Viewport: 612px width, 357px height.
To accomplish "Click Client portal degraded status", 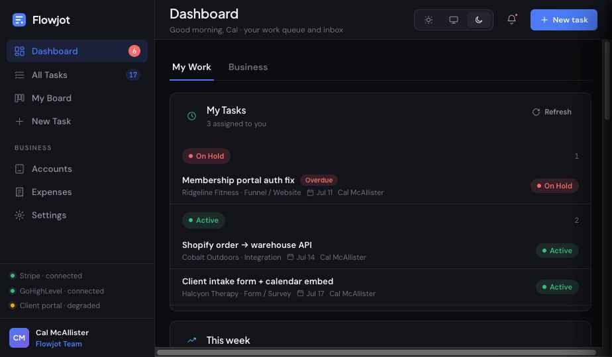I will [x=54, y=305].
